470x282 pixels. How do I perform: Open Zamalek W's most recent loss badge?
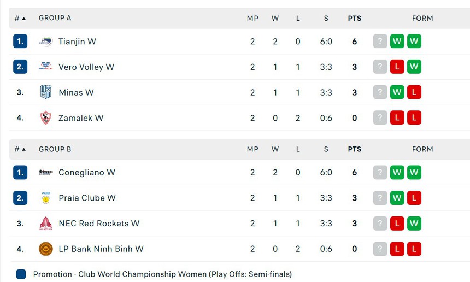pyautogui.click(x=397, y=118)
